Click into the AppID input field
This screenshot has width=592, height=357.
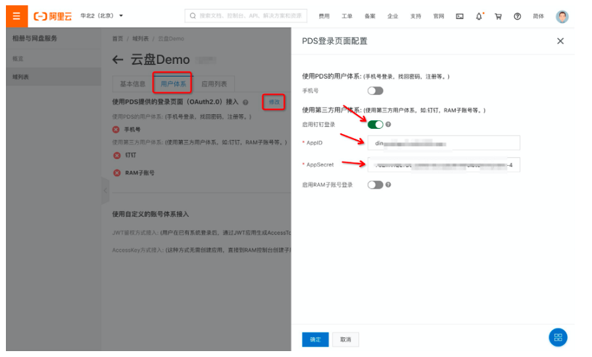click(x=443, y=143)
